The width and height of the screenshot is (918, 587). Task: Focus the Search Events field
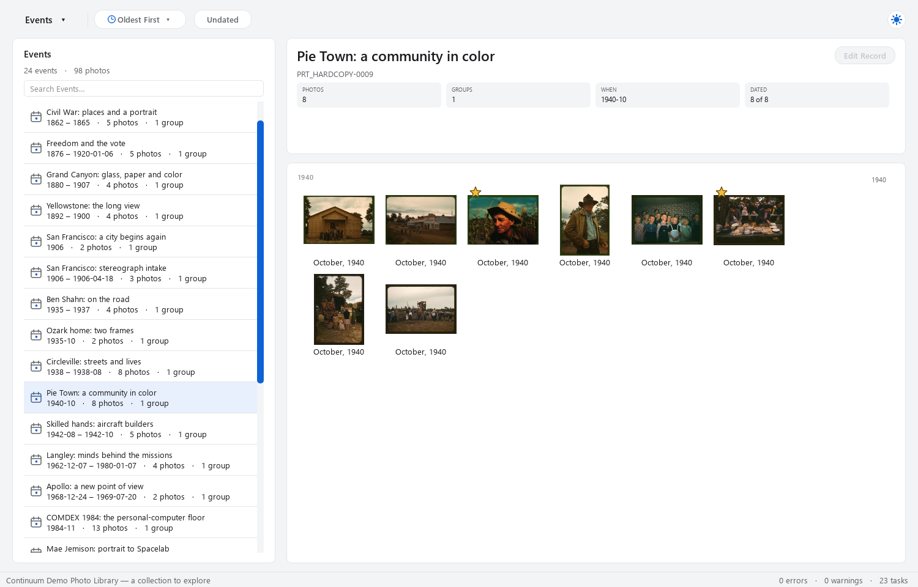point(144,89)
